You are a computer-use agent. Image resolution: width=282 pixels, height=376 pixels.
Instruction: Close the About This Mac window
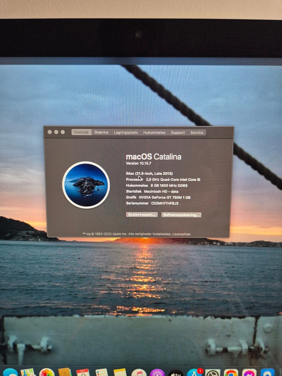click(50, 132)
